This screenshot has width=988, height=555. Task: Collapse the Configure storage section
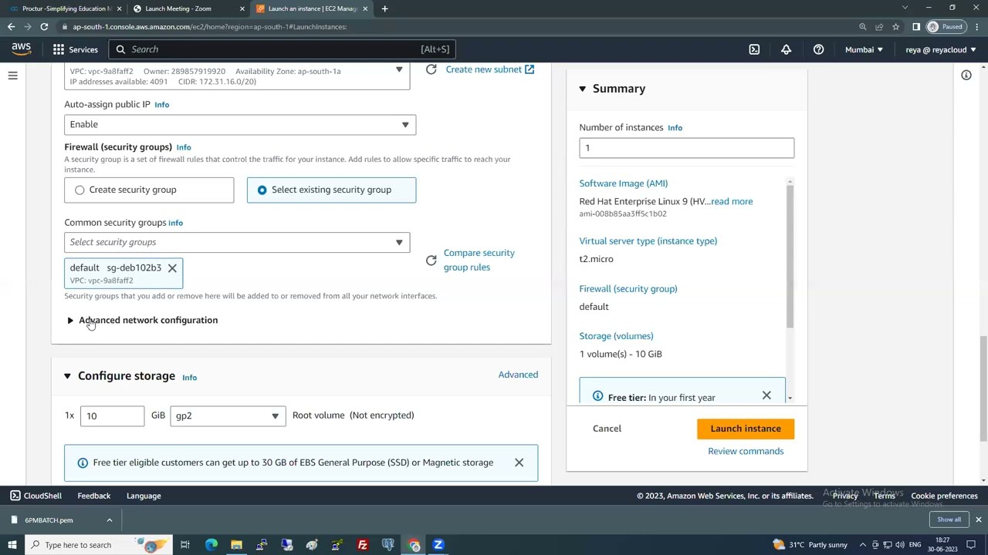click(x=67, y=376)
